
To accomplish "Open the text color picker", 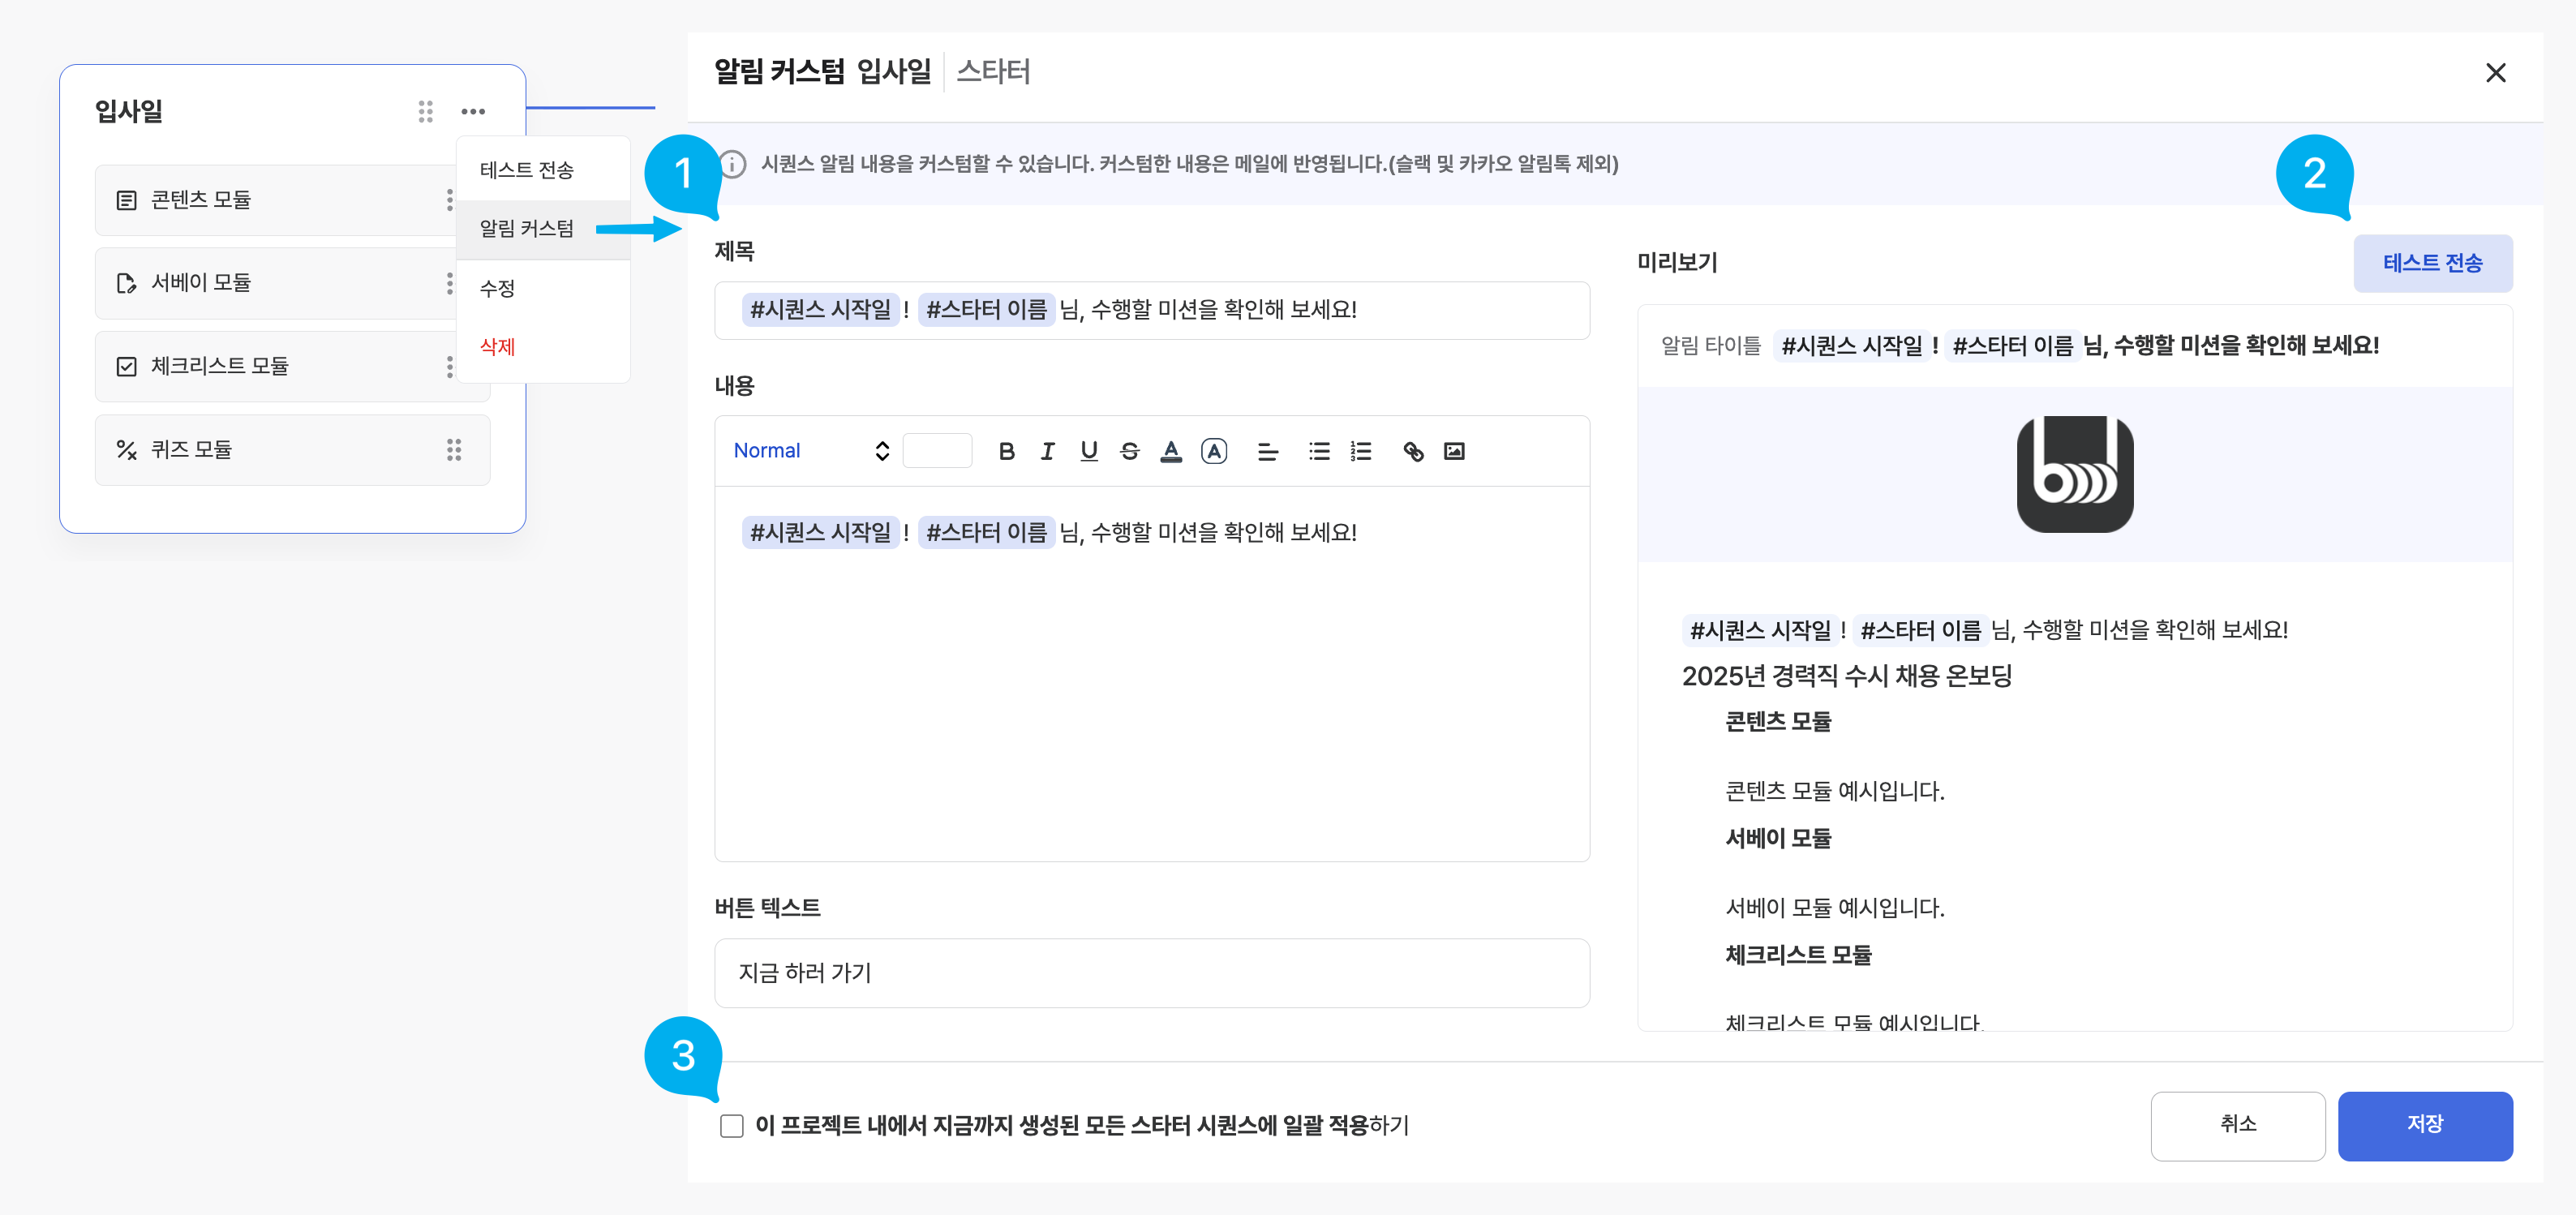I will point(1171,451).
